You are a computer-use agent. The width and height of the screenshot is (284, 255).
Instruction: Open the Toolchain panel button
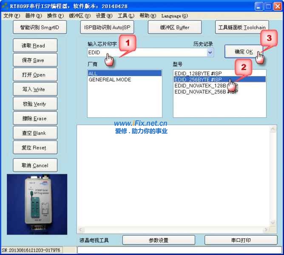pyautogui.click(x=241, y=27)
